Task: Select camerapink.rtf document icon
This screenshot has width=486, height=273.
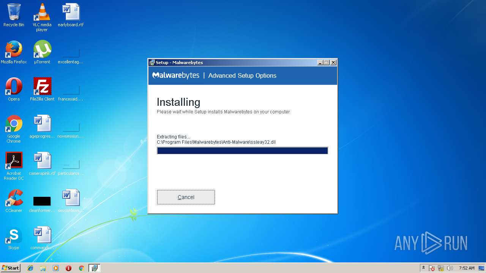Action: (42, 164)
